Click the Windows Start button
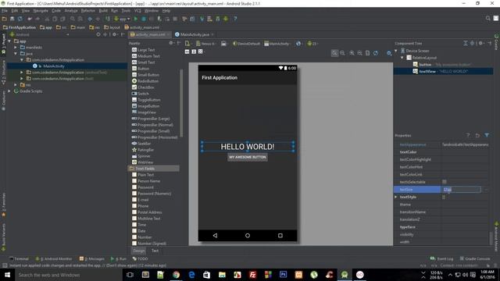 (7, 275)
